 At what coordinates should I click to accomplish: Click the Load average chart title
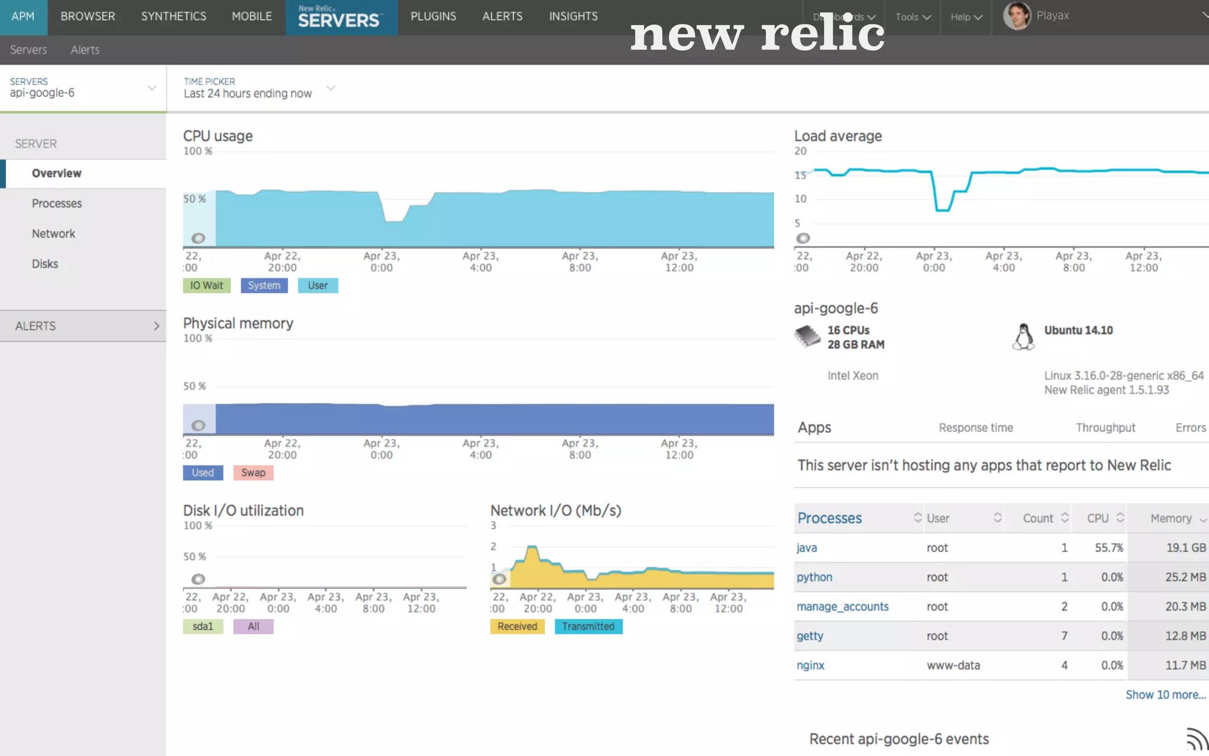[x=838, y=136]
